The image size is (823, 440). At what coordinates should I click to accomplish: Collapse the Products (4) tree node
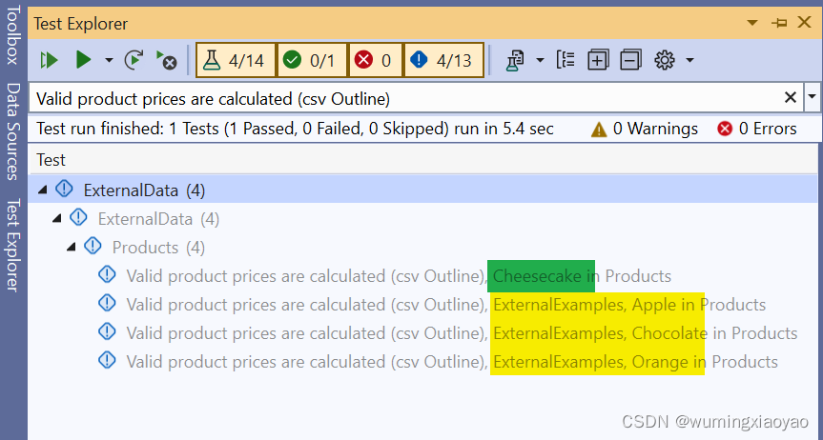coord(72,247)
